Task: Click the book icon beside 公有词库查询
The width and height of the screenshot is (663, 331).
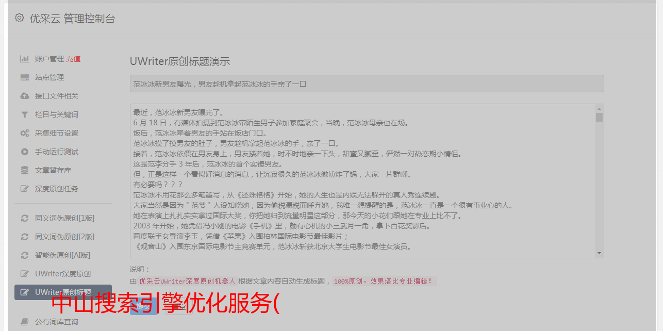Action: [24, 322]
